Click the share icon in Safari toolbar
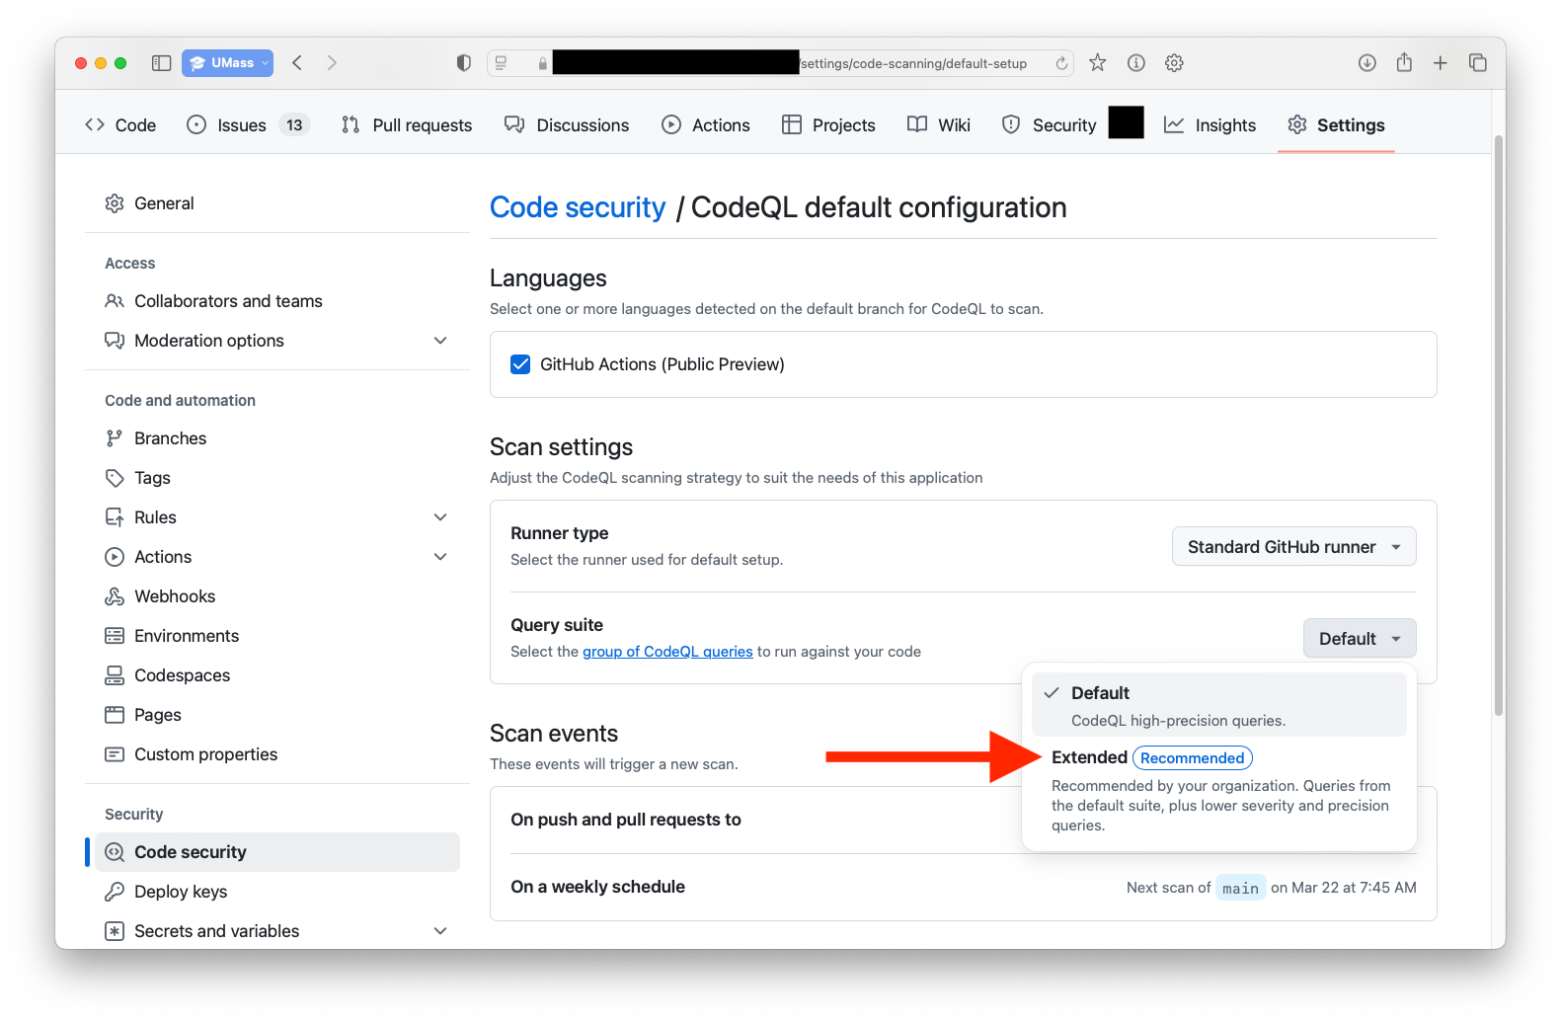The image size is (1561, 1022). pos(1404,63)
